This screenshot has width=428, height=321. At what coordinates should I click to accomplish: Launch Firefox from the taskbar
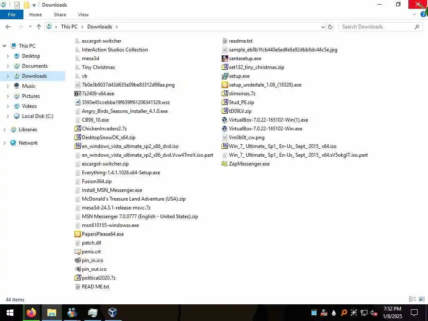coord(31,313)
